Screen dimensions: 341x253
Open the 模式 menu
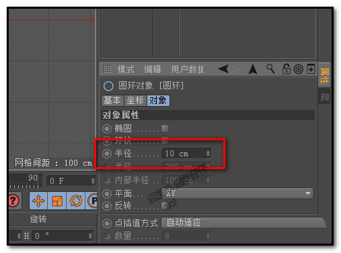pyautogui.click(x=126, y=69)
